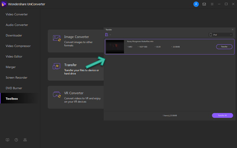This screenshot has height=148, width=237.
Task: Open the iPad device dropdown
Action: [221, 35]
